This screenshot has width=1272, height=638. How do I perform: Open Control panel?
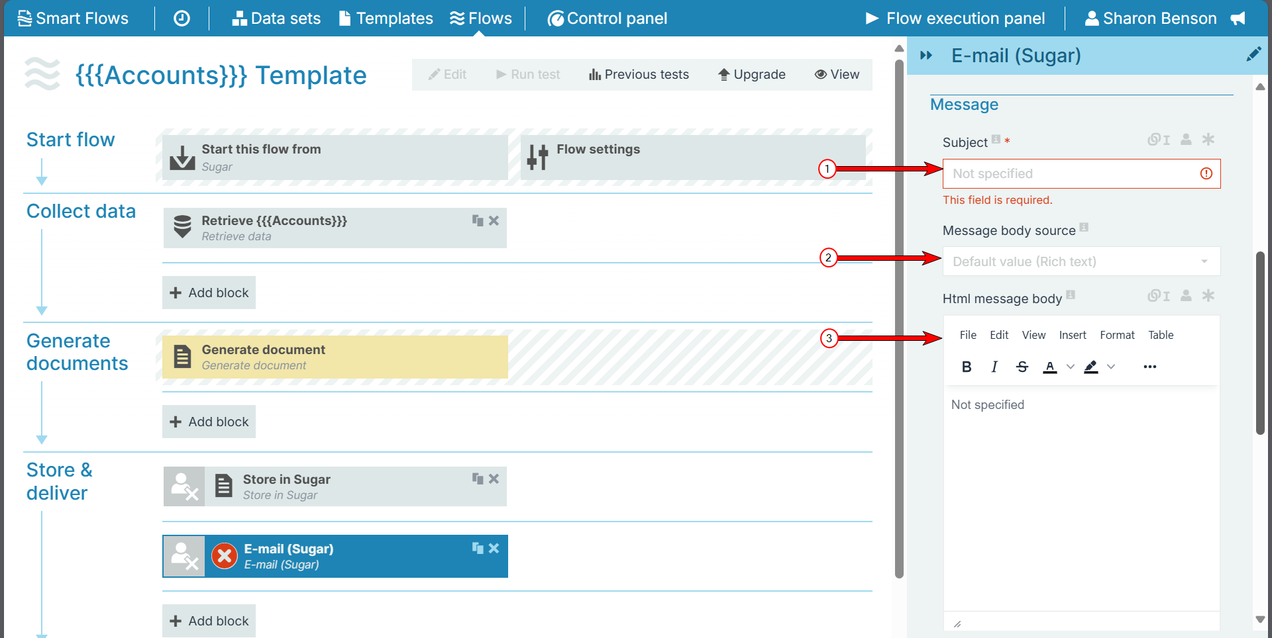tap(608, 18)
